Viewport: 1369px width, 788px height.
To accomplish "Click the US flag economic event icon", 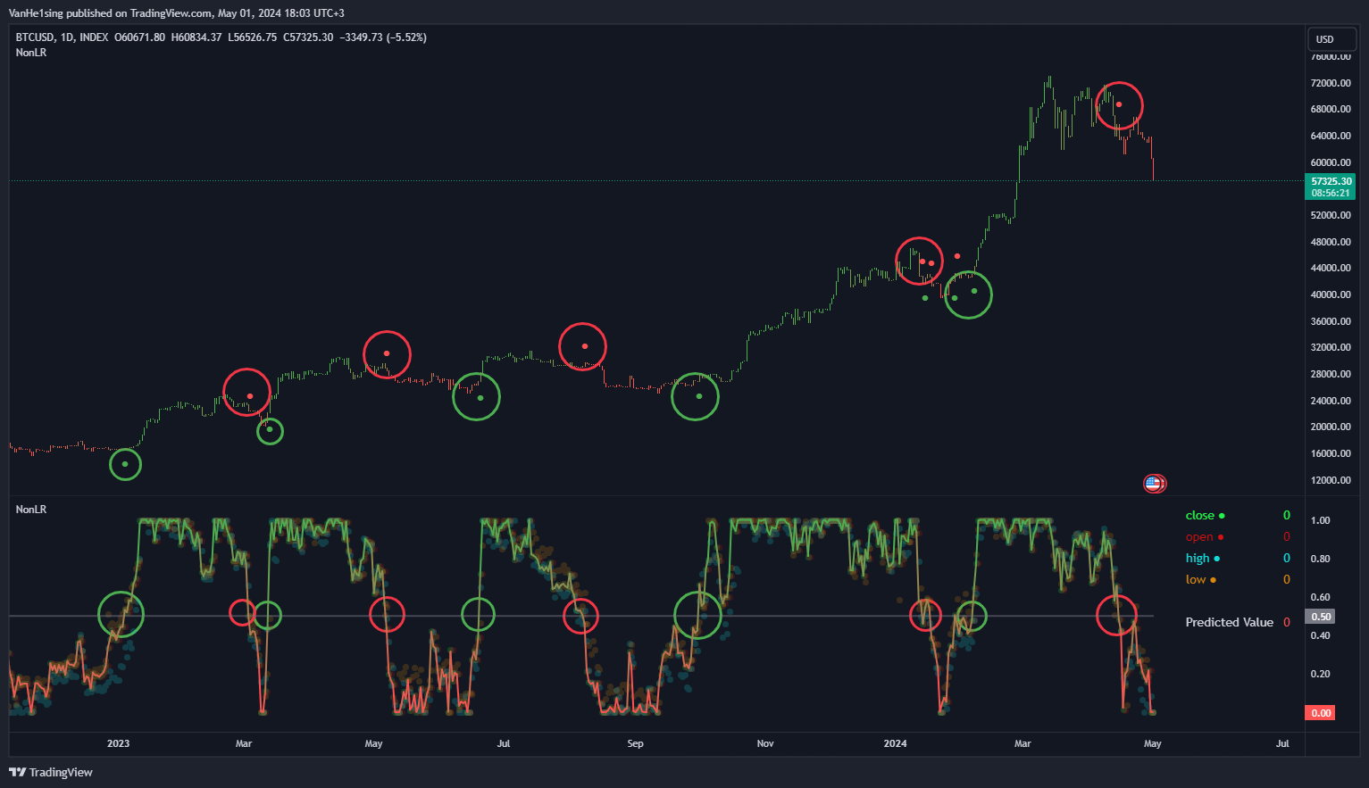I will click(x=1154, y=484).
